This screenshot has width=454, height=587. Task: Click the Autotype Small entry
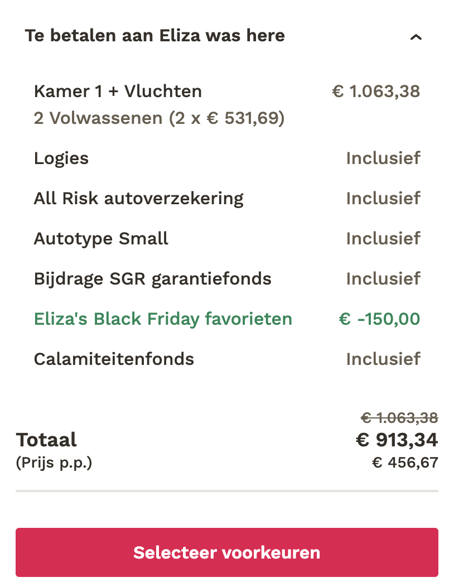click(101, 238)
